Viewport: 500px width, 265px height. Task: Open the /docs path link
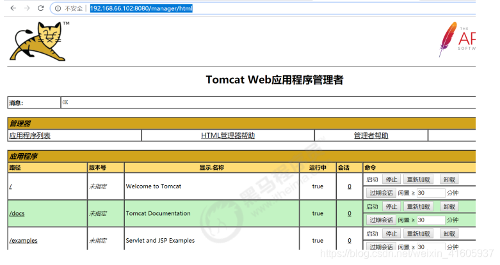[x=17, y=213]
